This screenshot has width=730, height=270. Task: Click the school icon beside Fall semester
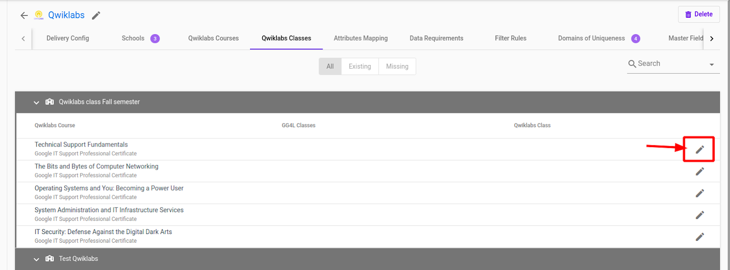click(50, 102)
